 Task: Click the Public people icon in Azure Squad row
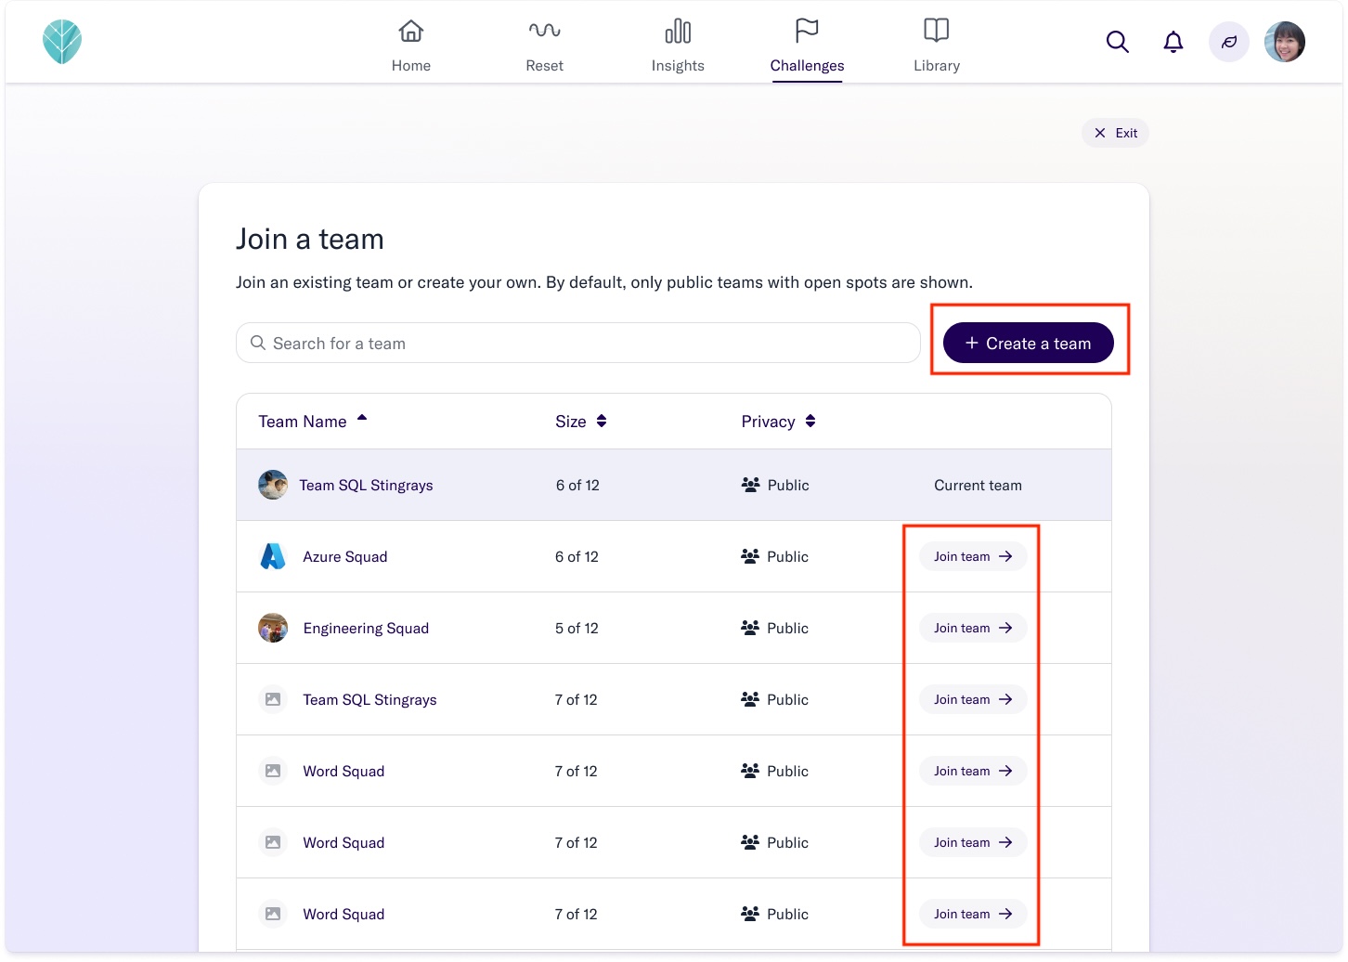click(x=750, y=556)
